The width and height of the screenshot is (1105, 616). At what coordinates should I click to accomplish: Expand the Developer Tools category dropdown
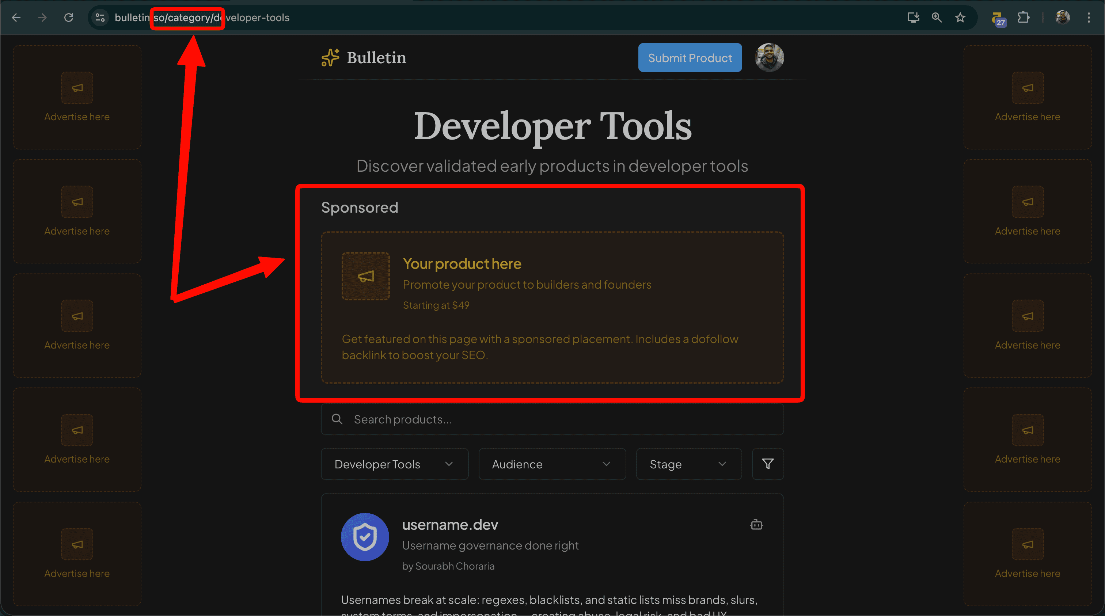click(x=394, y=464)
